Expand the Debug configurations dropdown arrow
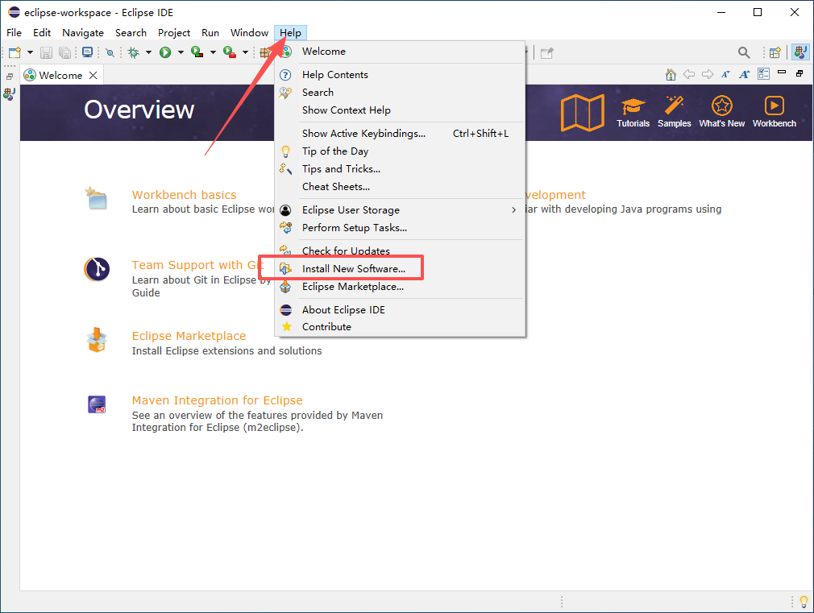 [148, 52]
